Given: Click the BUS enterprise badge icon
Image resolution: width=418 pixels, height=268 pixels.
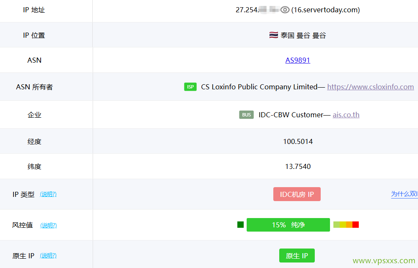Looking at the screenshot, I should [246, 114].
